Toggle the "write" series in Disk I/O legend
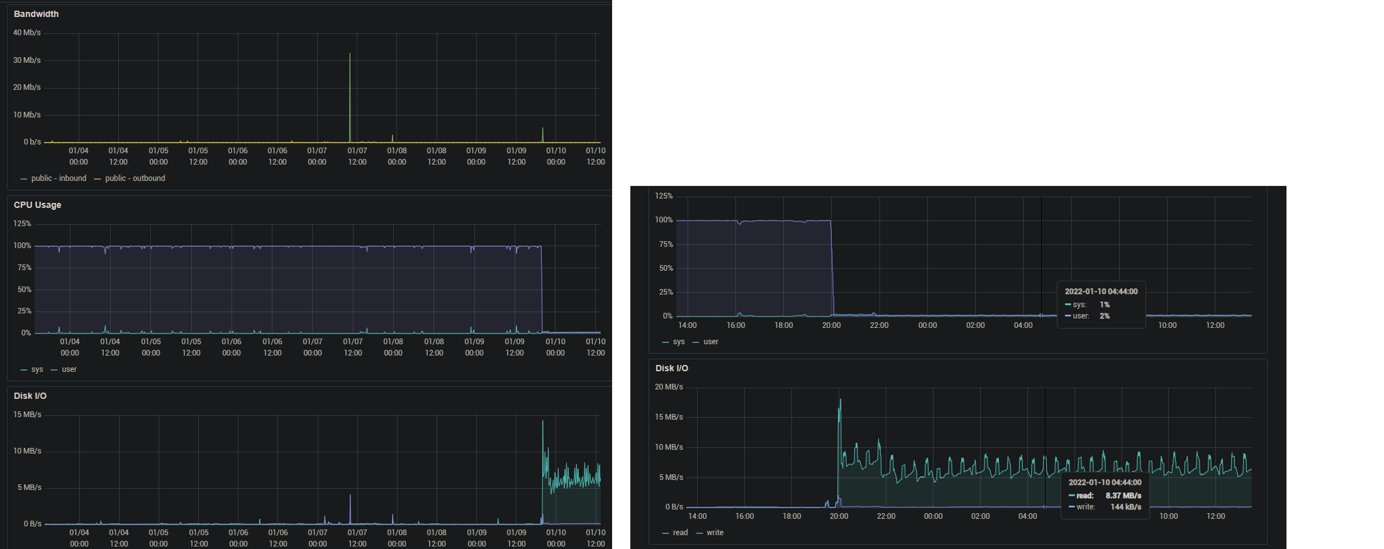1384x549 pixels. tap(715, 533)
